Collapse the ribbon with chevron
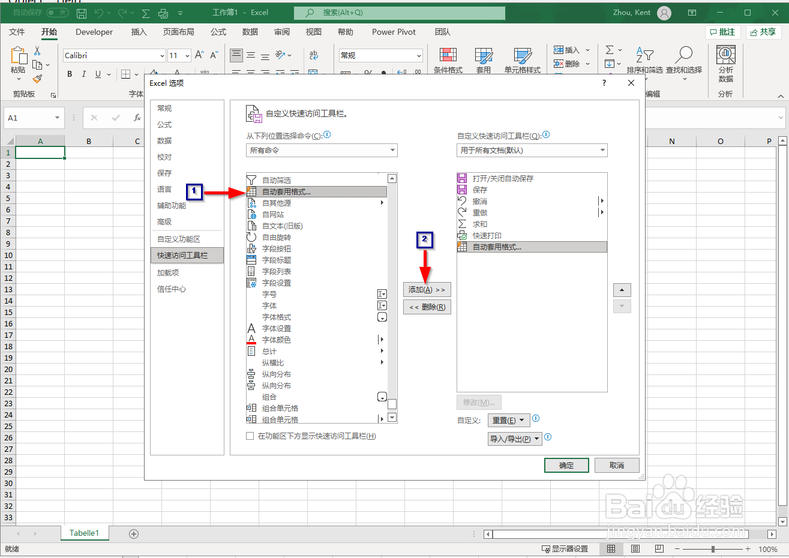This screenshot has height=558, width=789. click(x=781, y=96)
